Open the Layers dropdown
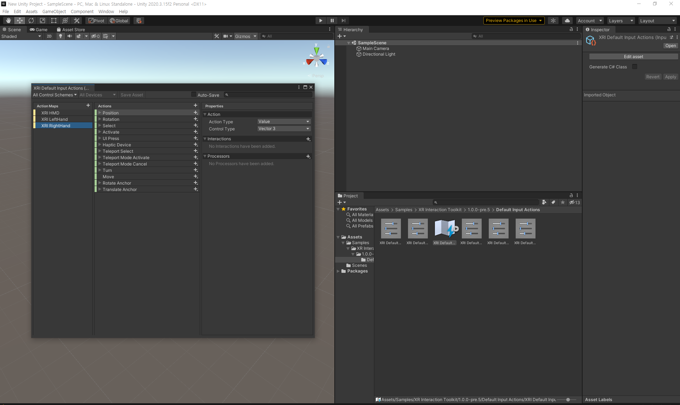The height and width of the screenshot is (405, 680). click(x=621, y=21)
